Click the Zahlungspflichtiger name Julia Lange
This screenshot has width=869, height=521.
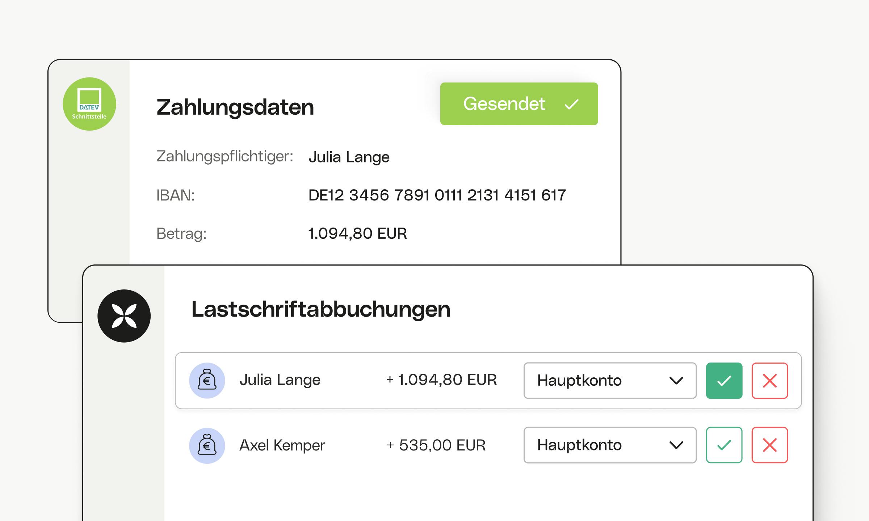click(349, 157)
